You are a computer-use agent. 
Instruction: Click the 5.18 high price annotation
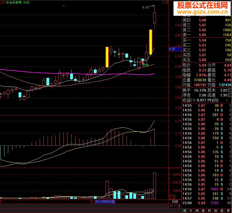click(145, 7)
